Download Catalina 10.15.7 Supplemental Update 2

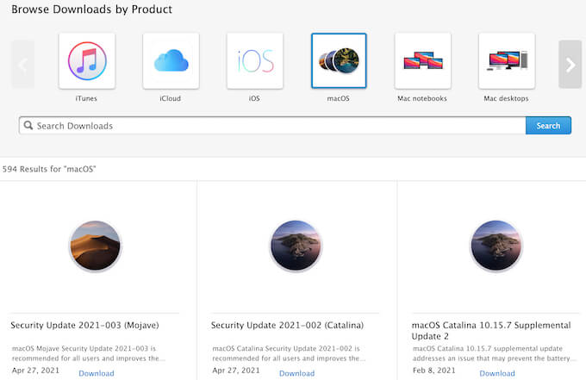coord(497,373)
